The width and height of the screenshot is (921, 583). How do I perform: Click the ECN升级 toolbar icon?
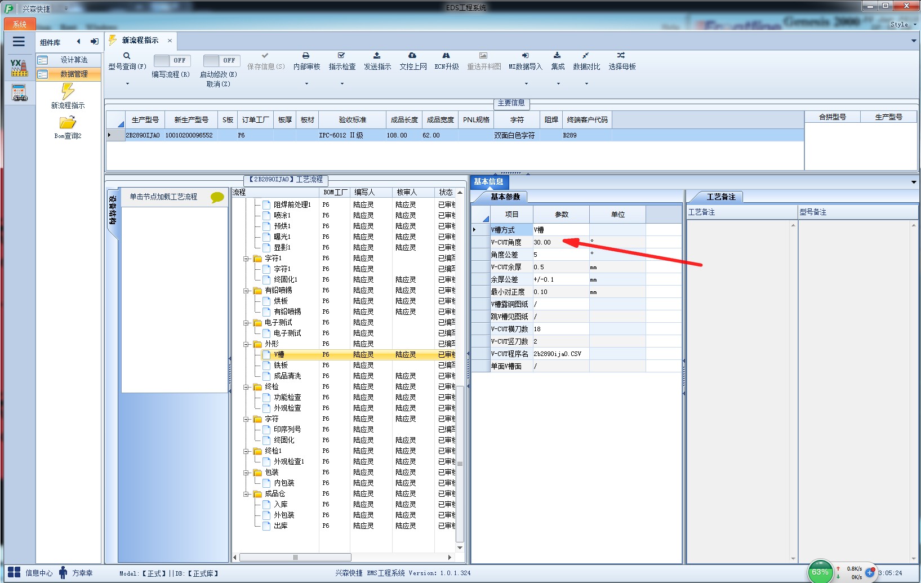click(446, 56)
